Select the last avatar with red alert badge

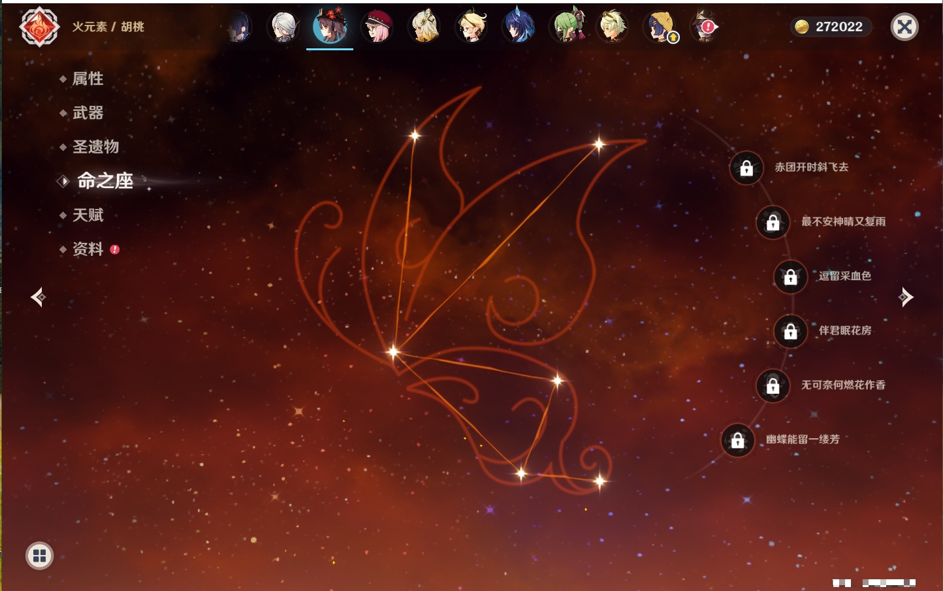pos(705,27)
